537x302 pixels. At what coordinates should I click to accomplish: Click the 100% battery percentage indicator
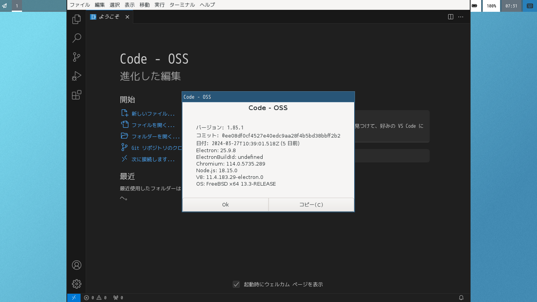pos(491,6)
